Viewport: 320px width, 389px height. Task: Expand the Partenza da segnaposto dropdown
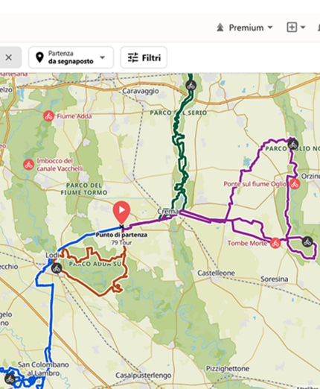pyautogui.click(x=71, y=57)
